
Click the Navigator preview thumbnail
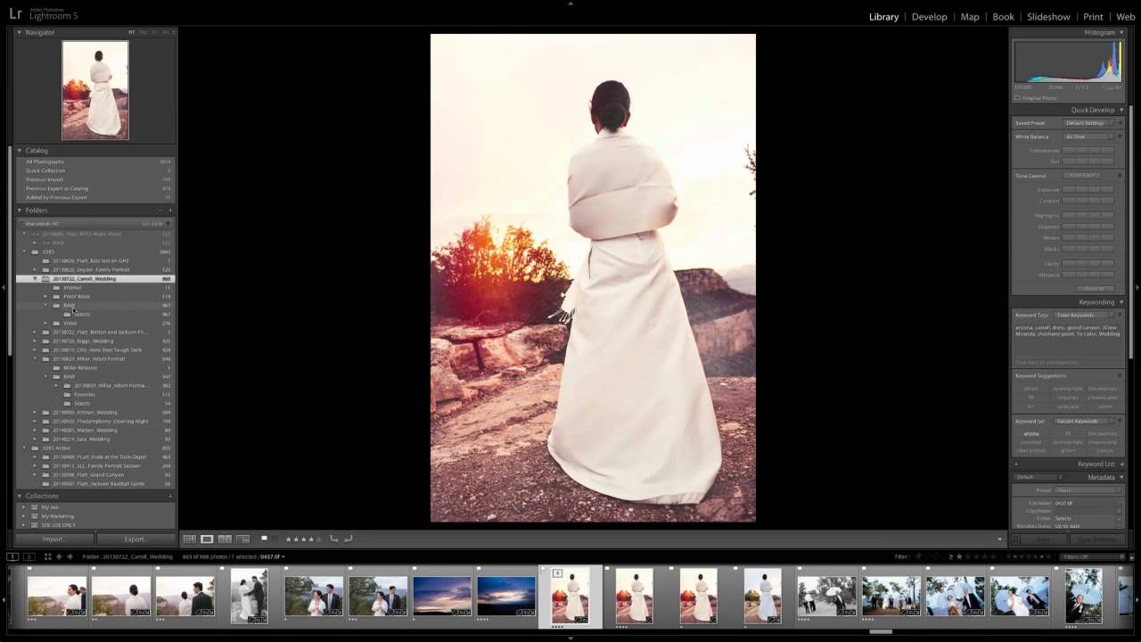(95, 90)
